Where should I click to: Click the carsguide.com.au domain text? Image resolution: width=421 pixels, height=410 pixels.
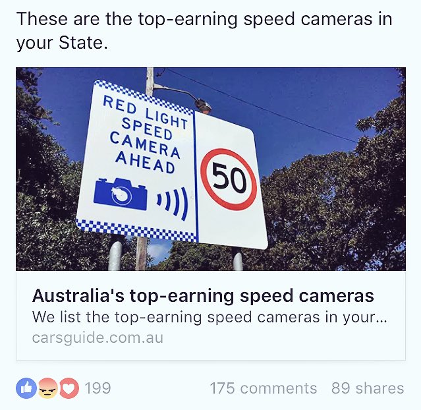coord(98,337)
